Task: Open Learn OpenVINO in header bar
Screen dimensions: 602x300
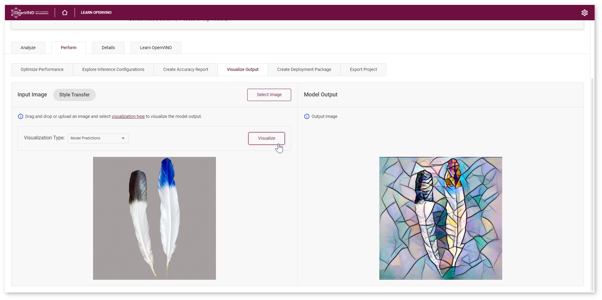Action: coord(96,13)
